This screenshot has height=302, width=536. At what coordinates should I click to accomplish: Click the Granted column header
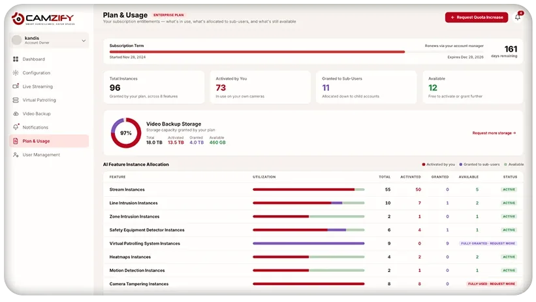coord(440,177)
